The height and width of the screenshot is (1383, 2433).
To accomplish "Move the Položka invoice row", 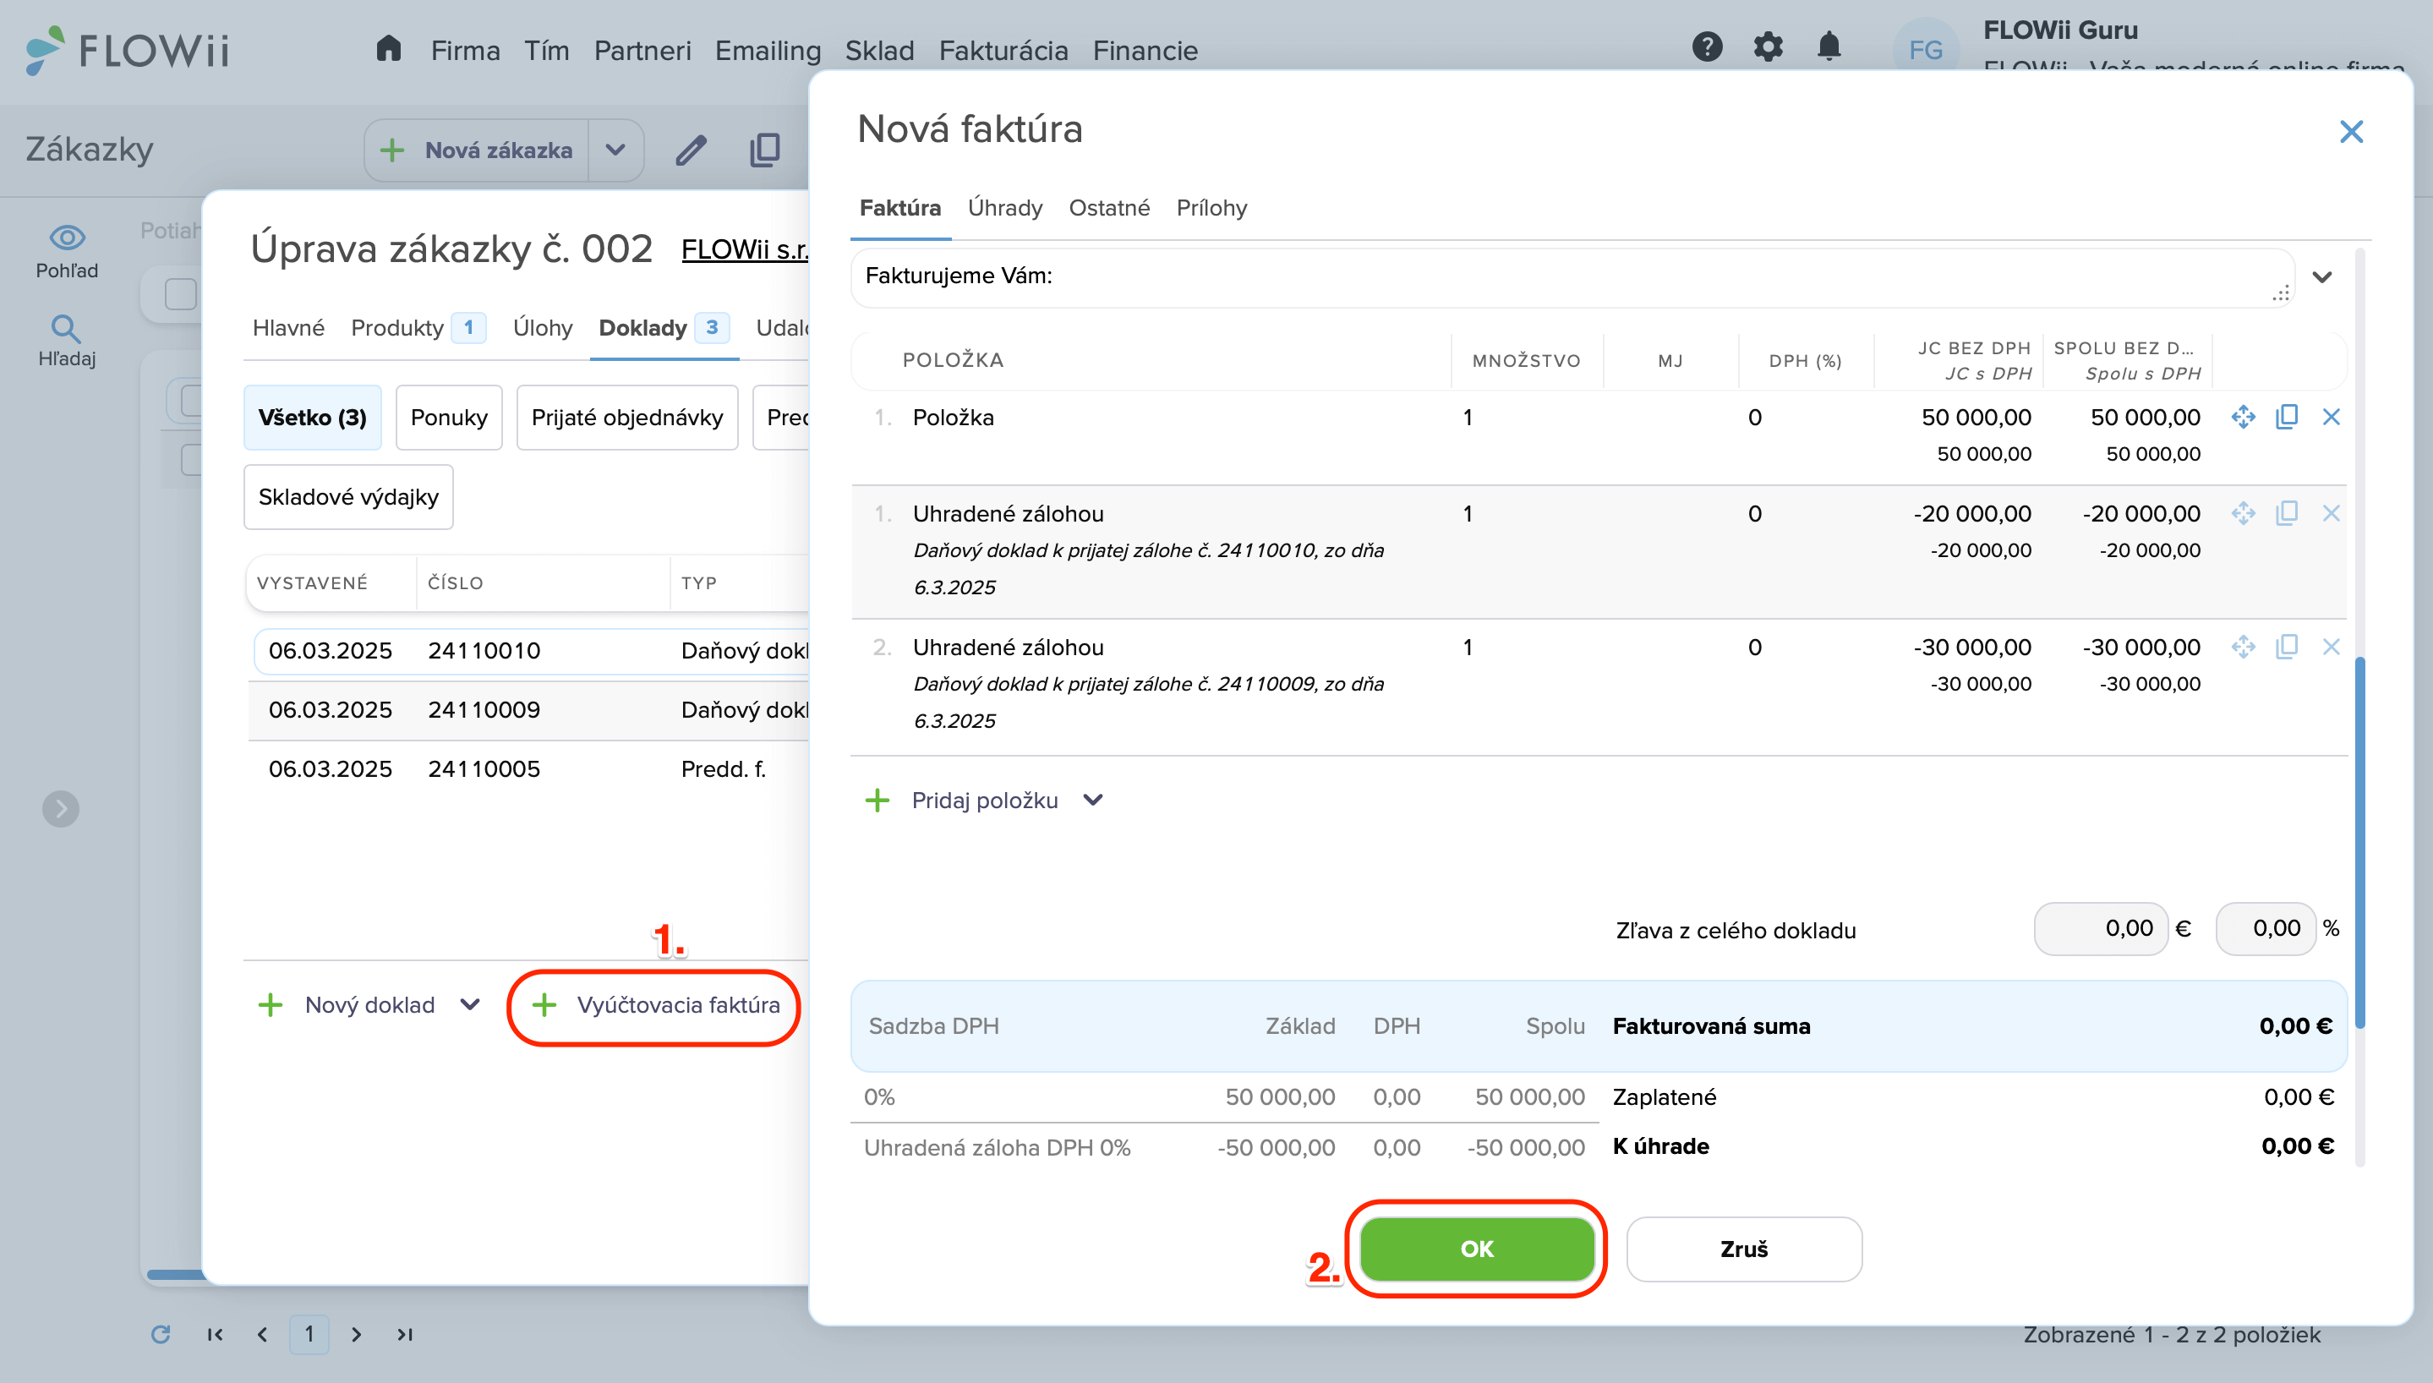I will tap(2243, 417).
